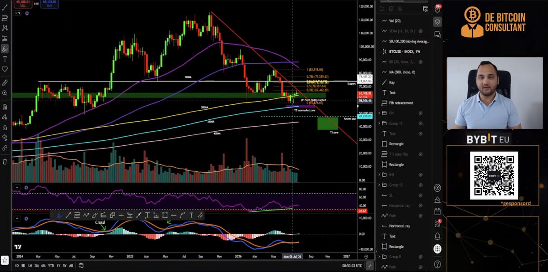Select the YTD time range
548x272 pixels.
pyautogui.click(x=51, y=266)
